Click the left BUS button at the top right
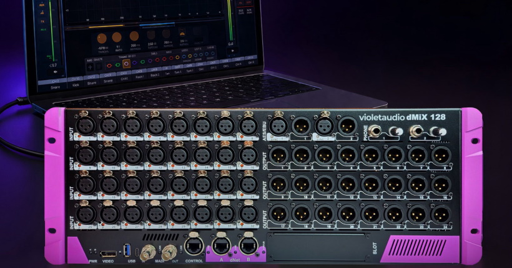 coord(241,11)
